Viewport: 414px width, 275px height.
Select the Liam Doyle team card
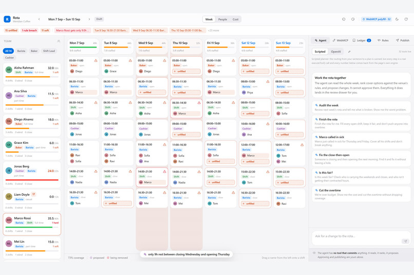pos(32,201)
